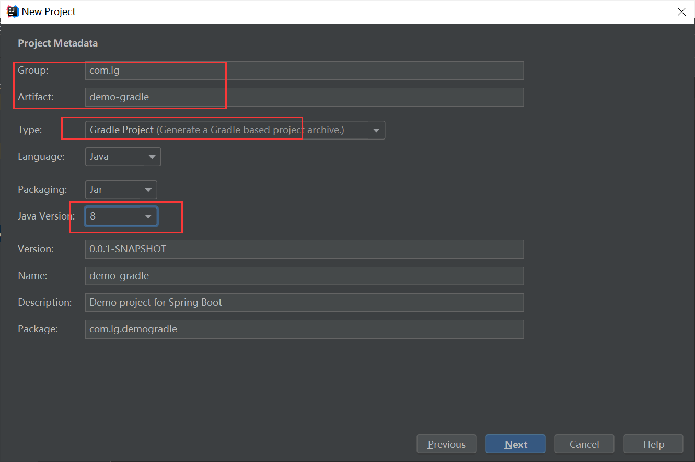Screen dimensions: 695x462
Task: Click the Artifact label
Action: (36, 97)
